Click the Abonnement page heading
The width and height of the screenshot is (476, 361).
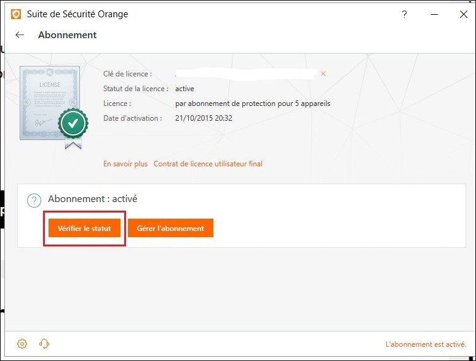click(x=68, y=35)
